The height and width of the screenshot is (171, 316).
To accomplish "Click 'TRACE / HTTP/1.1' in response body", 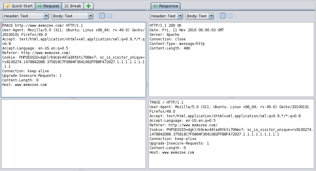I will pyautogui.click(x=167, y=102).
